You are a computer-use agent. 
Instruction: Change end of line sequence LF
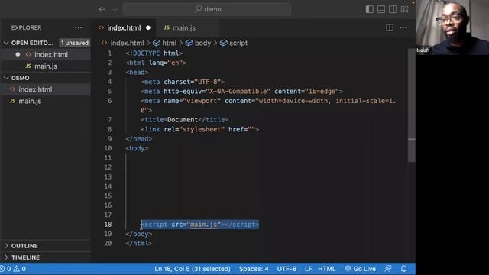308,269
